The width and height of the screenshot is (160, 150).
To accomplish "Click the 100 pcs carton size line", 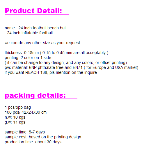I will coord(26,112).
